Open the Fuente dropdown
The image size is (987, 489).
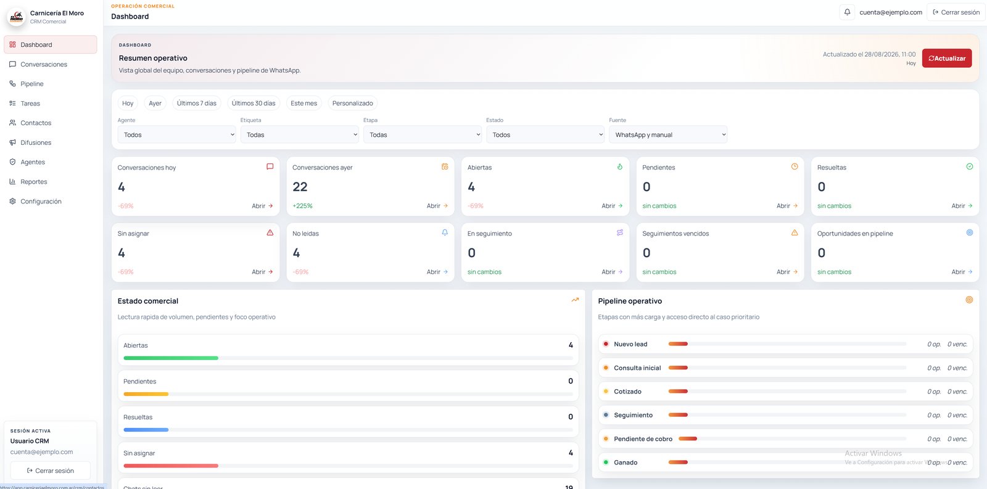coord(668,134)
